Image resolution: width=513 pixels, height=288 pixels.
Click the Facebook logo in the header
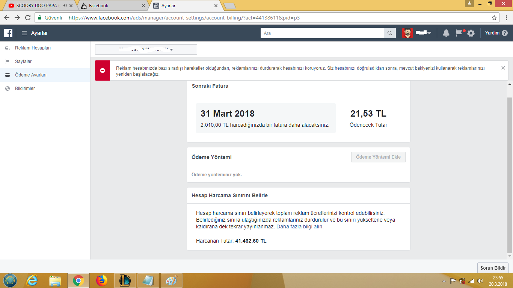click(8, 33)
